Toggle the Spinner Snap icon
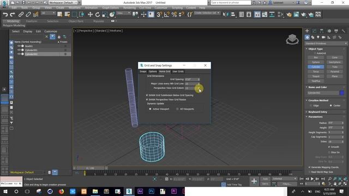This screenshot has width=349, height=196. tap(182, 15)
